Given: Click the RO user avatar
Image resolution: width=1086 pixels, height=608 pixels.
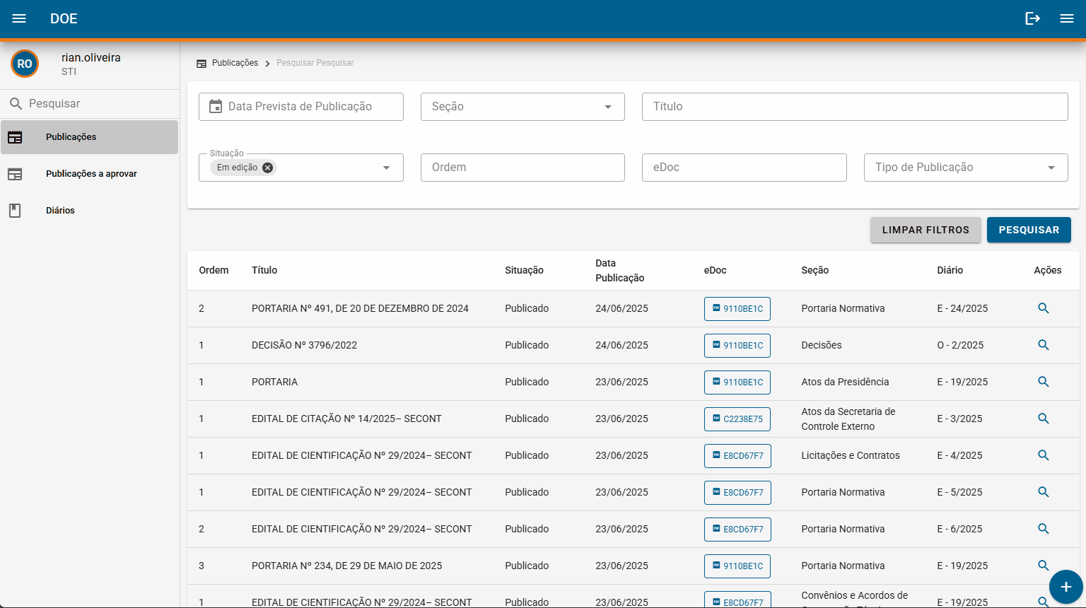Looking at the screenshot, I should point(25,64).
